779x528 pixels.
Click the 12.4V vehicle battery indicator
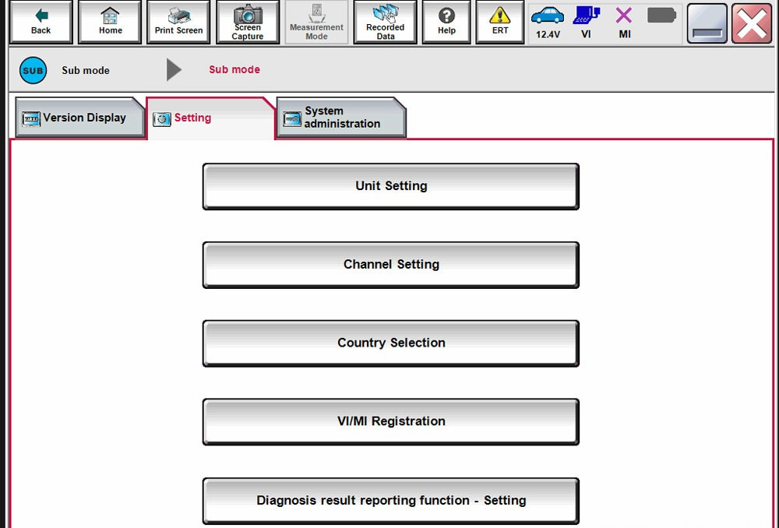548,21
